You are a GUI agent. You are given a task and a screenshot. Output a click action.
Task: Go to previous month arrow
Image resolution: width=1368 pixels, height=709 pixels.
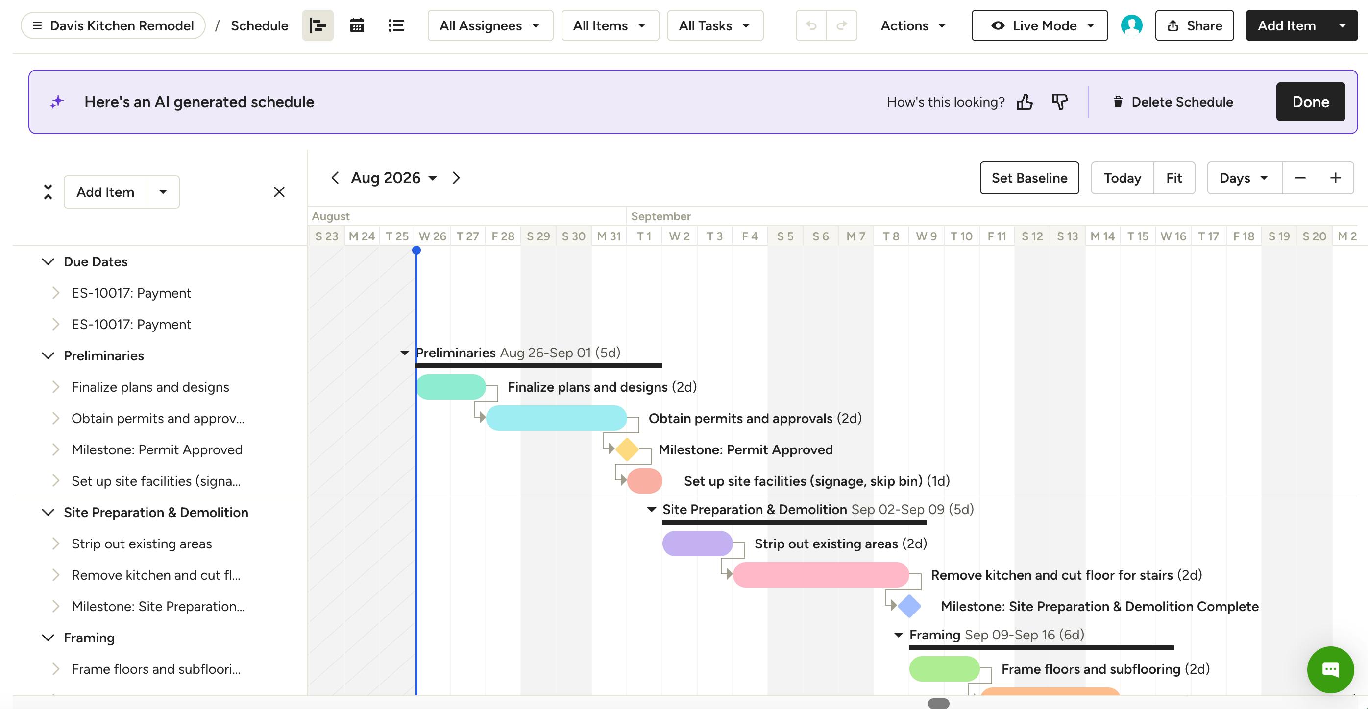click(x=335, y=178)
